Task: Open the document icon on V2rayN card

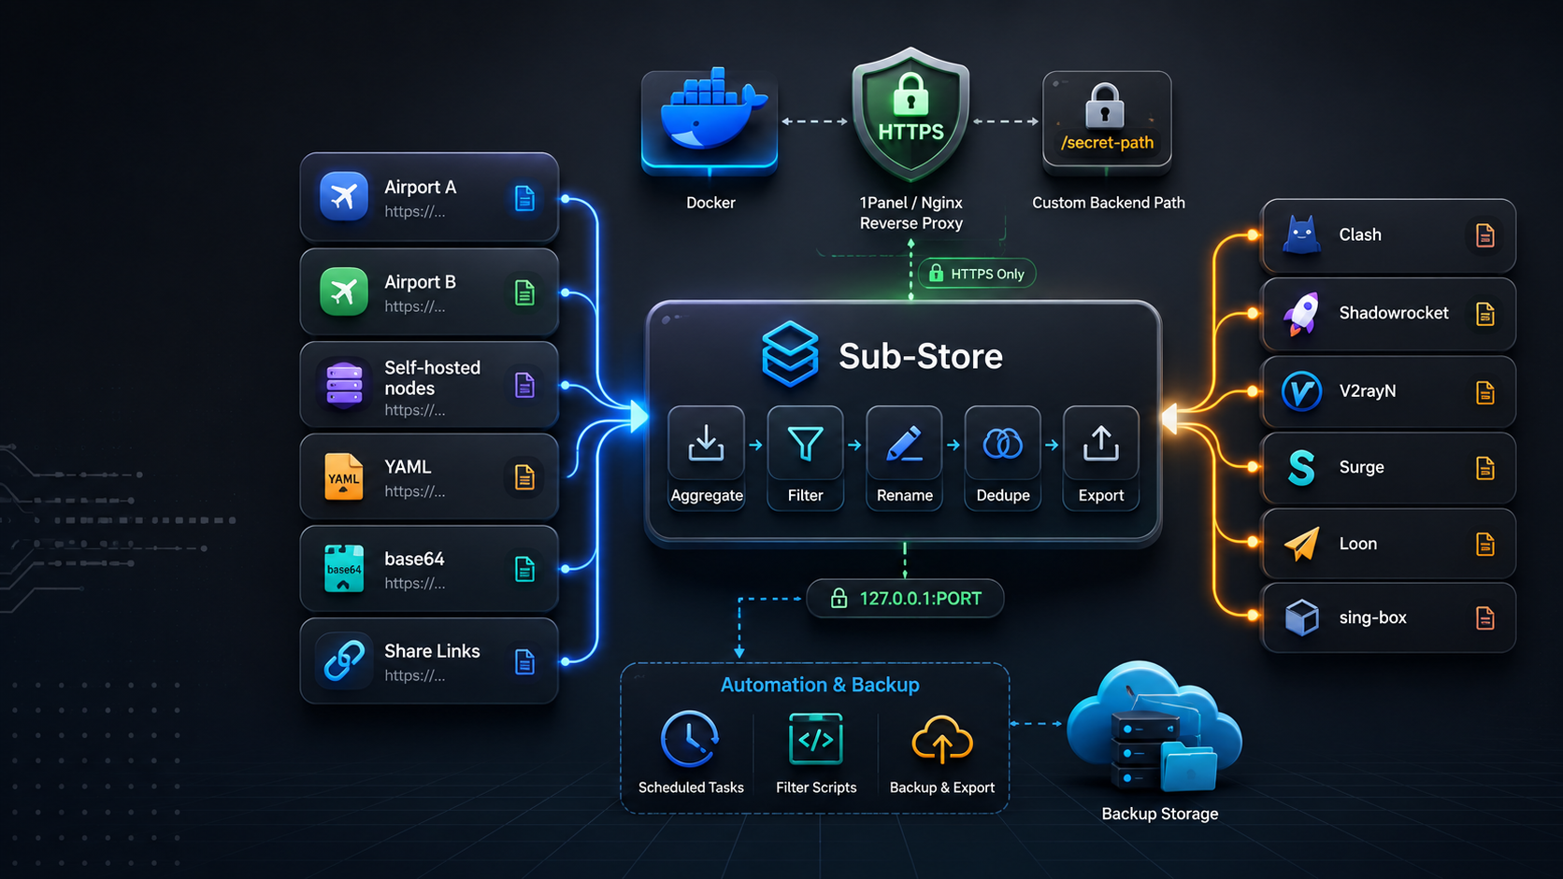Action: 1484,392
